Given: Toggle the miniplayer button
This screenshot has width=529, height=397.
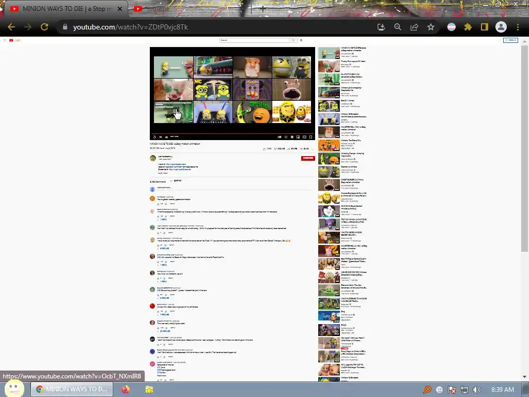Looking at the screenshot, I should (298, 136).
